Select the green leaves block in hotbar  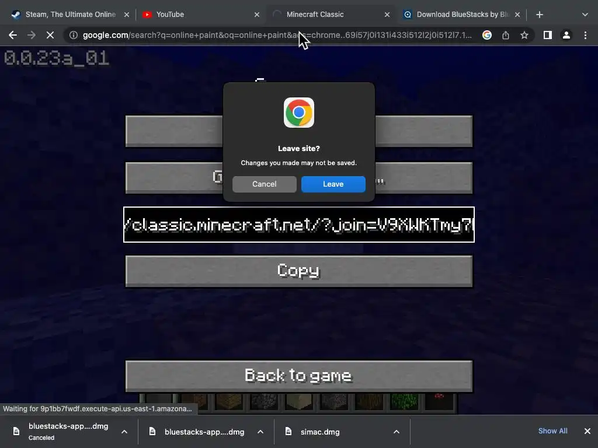404,401
